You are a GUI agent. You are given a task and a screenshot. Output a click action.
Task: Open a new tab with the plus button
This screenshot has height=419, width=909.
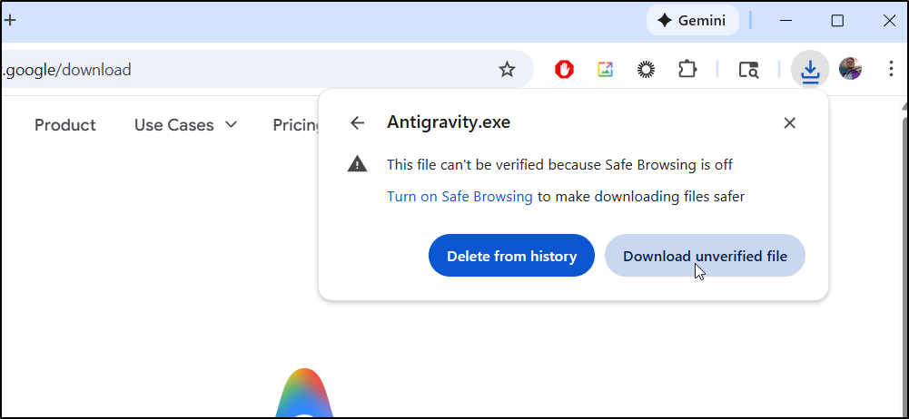10,20
